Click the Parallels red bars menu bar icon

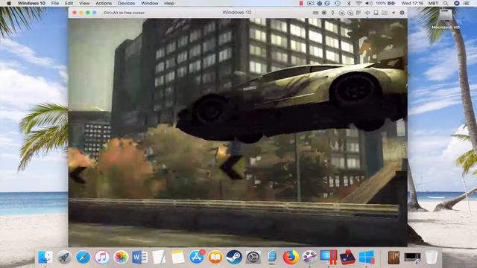301,3
